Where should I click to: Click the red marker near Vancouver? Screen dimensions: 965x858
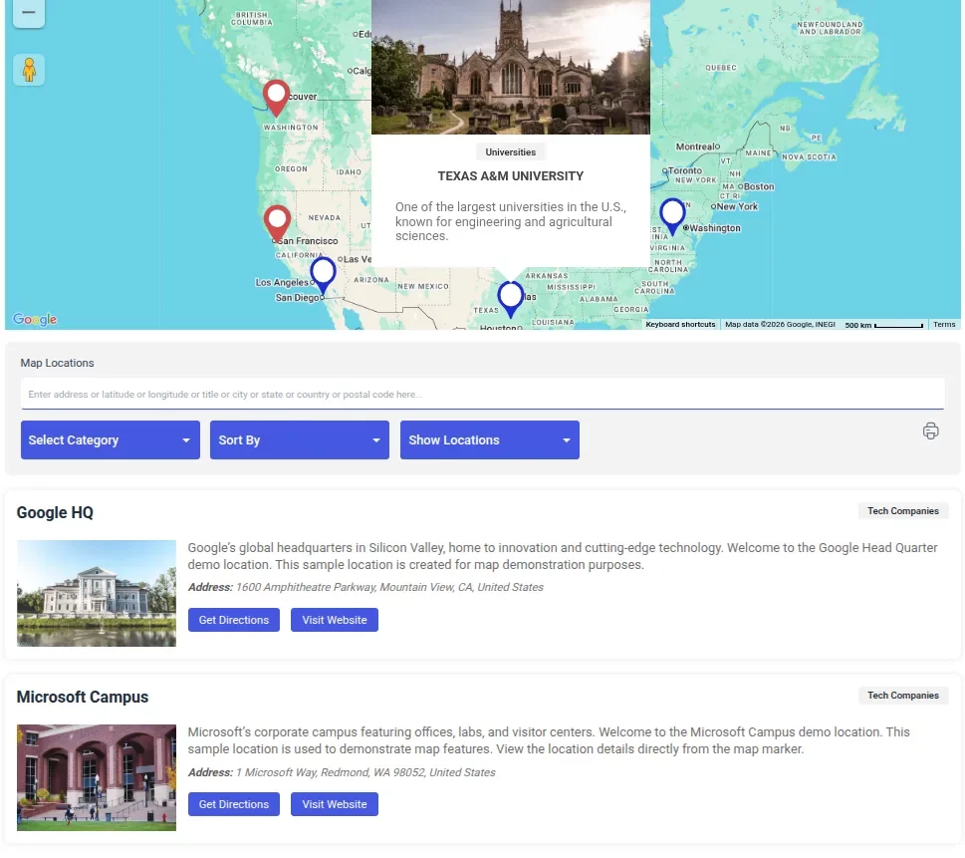(x=276, y=98)
